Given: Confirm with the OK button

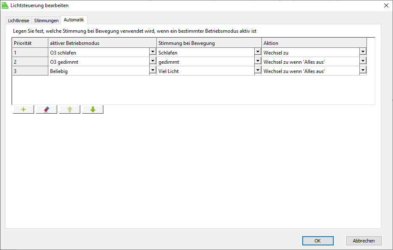Looking at the screenshot, I should click(318, 241).
